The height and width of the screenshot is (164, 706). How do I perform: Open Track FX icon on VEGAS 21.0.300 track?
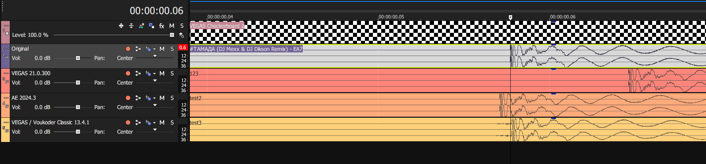tap(148, 73)
